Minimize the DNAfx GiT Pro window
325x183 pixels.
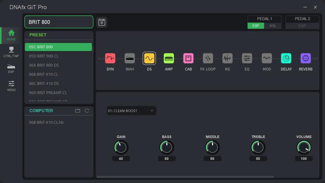click(305, 7)
